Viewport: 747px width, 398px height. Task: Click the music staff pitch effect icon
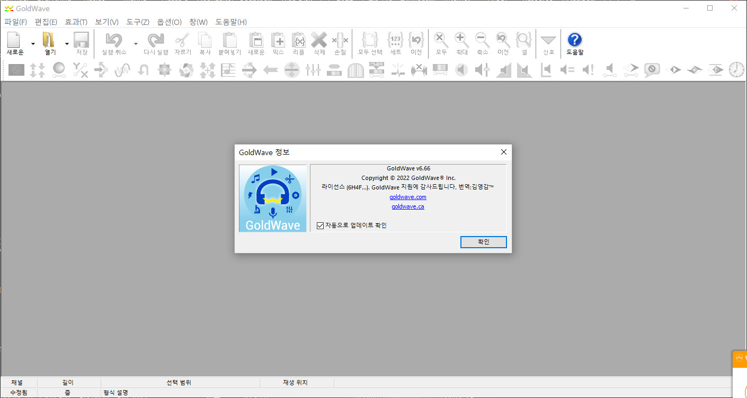tap(228, 69)
